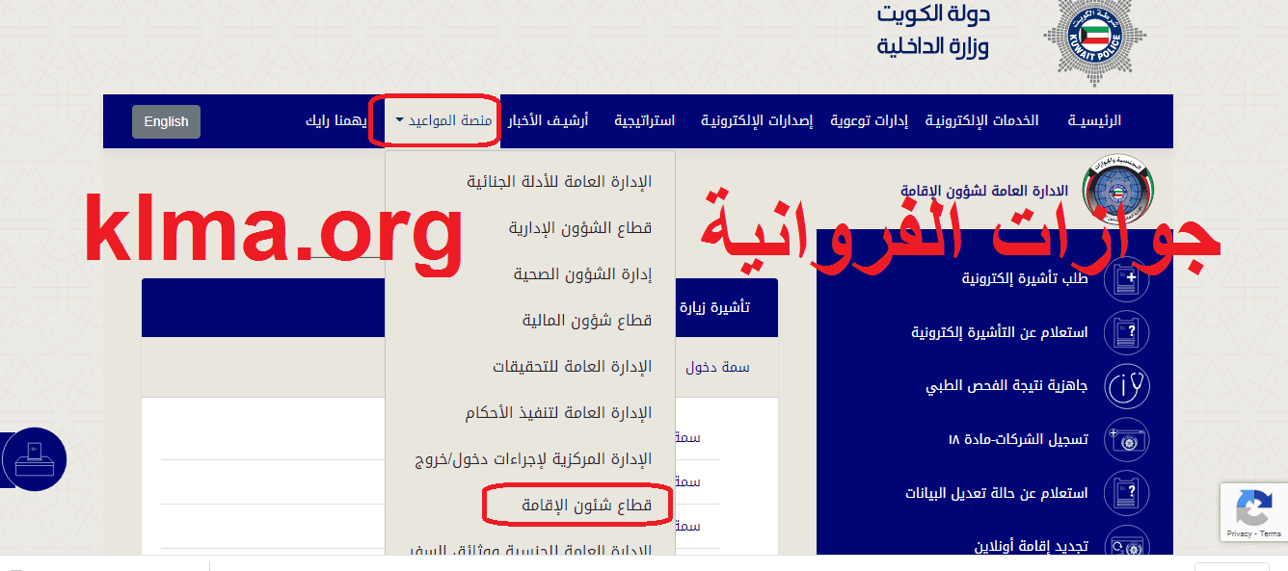
Task: Open يهمنا رايك in the navigation bar
Action: click(x=337, y=121)
